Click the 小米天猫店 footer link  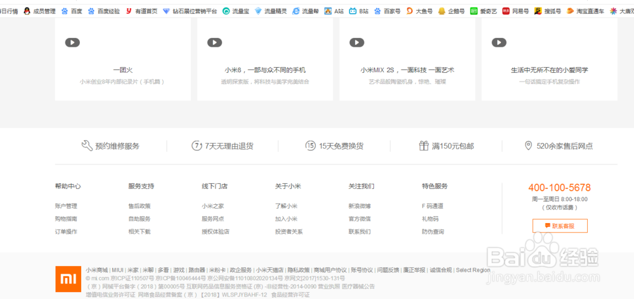[269, 270]
